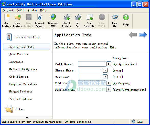Click the unlicensed copy status bar message
150x125 pixels.
(x=46, y=122)
